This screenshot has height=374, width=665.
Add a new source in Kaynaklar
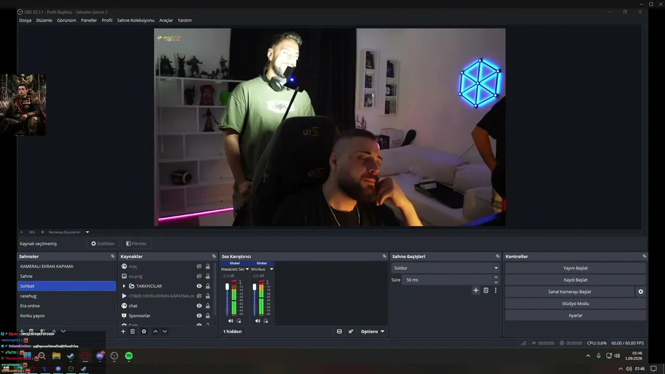click(x=123, y=331)
